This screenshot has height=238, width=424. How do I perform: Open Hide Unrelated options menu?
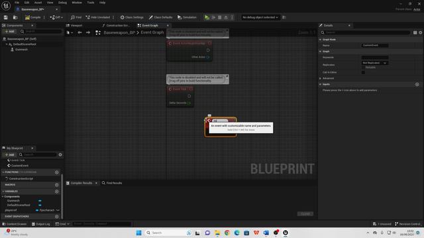(113, 17)
